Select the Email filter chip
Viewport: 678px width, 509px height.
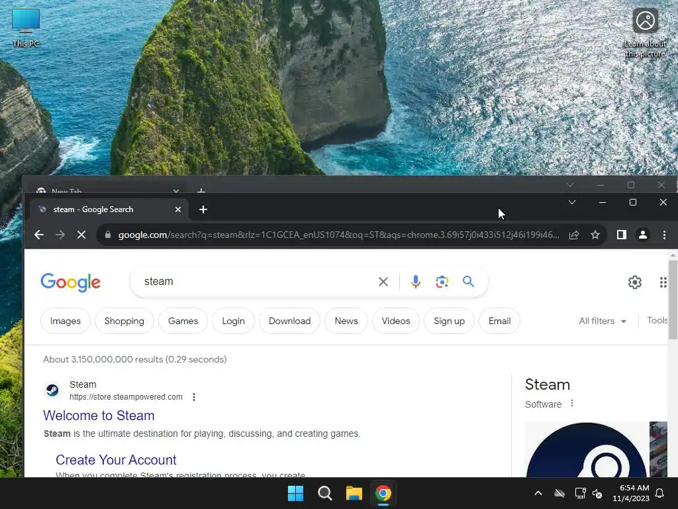499,321
